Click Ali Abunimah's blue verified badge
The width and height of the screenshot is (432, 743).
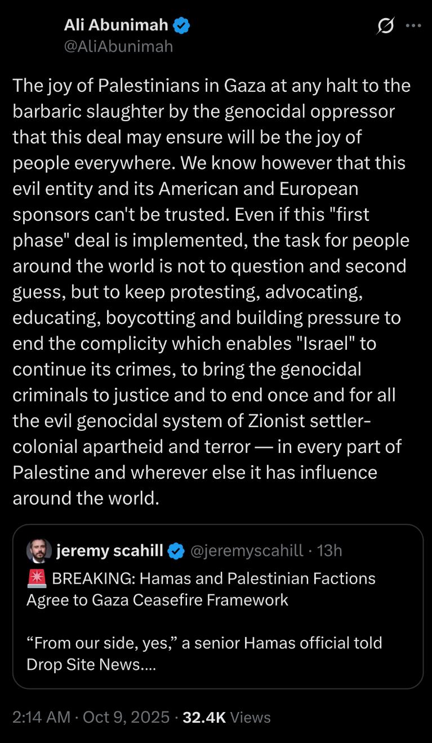tap(181, 25)
